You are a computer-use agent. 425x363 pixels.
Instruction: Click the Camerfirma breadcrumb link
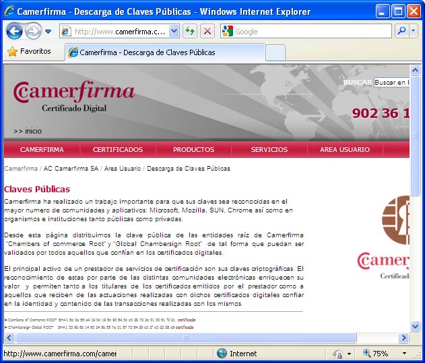click(x=21, y=169)
